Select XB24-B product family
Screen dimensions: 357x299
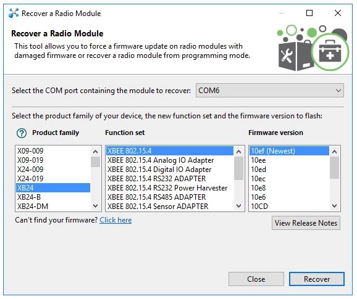click(x=53, y=197)
